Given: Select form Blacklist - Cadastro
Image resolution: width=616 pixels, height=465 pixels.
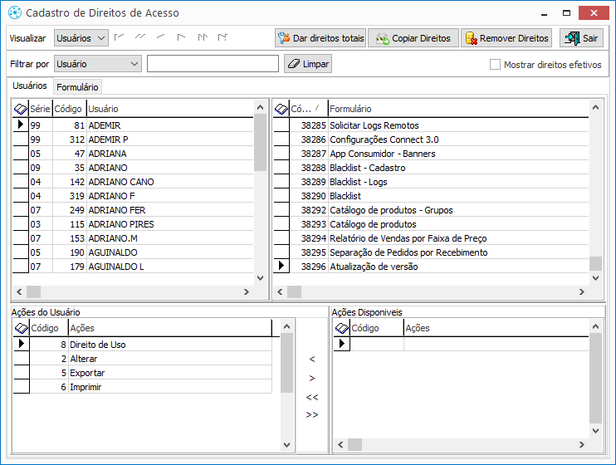Looking at the screenshot, I should 432,168.
